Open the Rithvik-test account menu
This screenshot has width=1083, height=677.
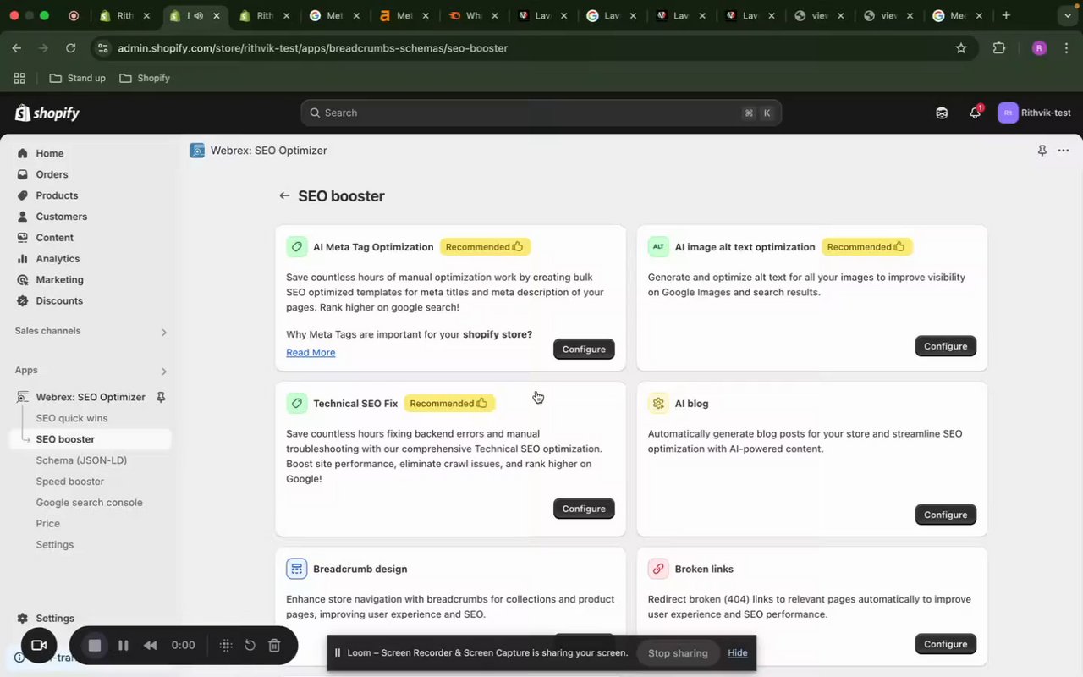point(1035,113)
